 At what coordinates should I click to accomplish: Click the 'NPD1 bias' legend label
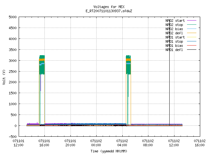click(174, 46)
